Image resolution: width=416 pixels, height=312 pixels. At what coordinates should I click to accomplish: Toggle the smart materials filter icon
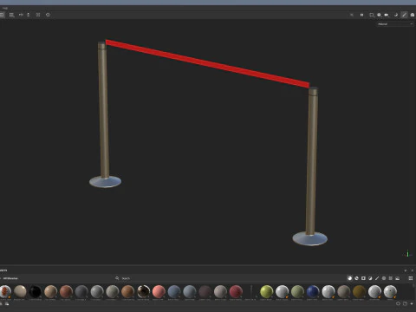click(356, 278)
